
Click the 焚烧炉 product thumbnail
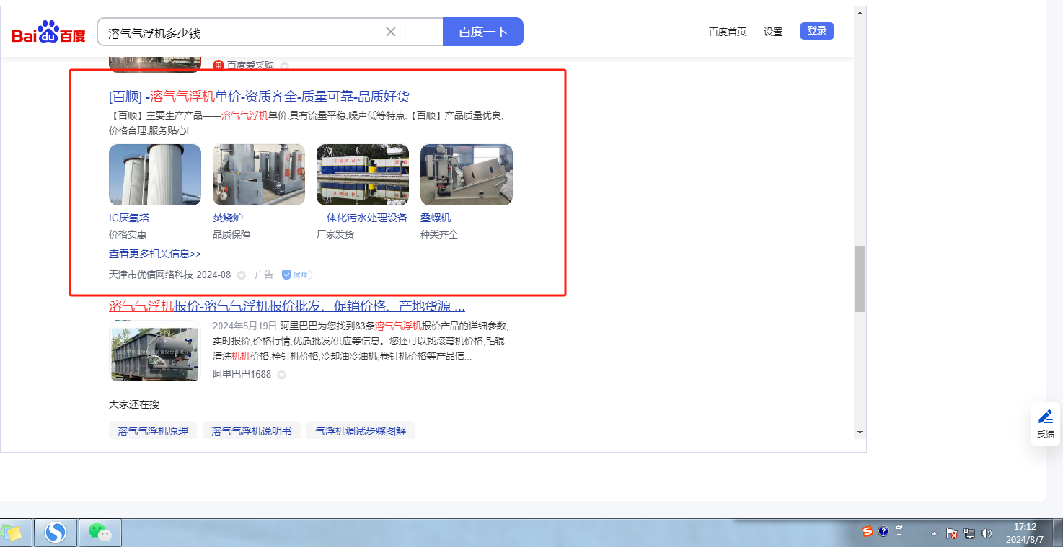tap(259, 174)
